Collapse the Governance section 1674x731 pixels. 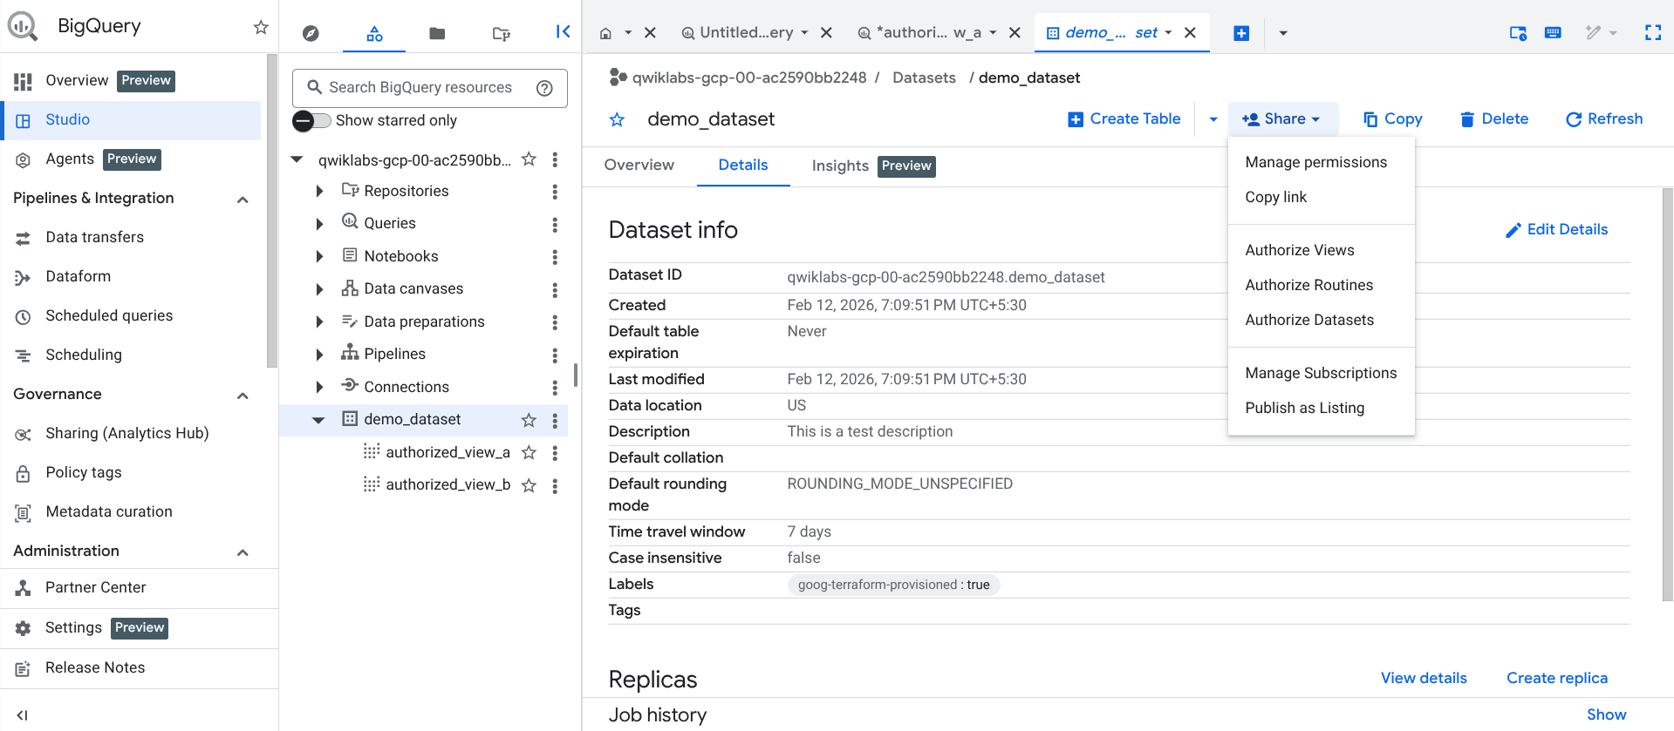point(243,395)
